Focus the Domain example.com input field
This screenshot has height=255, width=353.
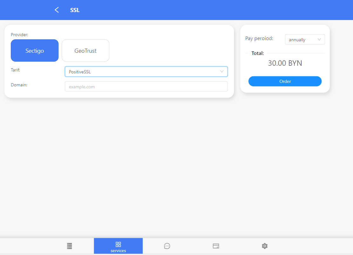(146, 87)
